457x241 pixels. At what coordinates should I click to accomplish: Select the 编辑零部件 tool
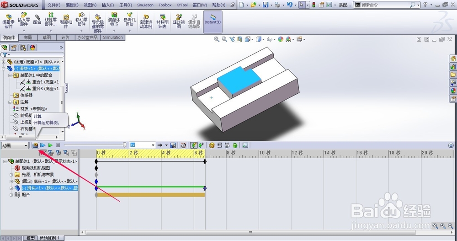click(x=8, y=21)
